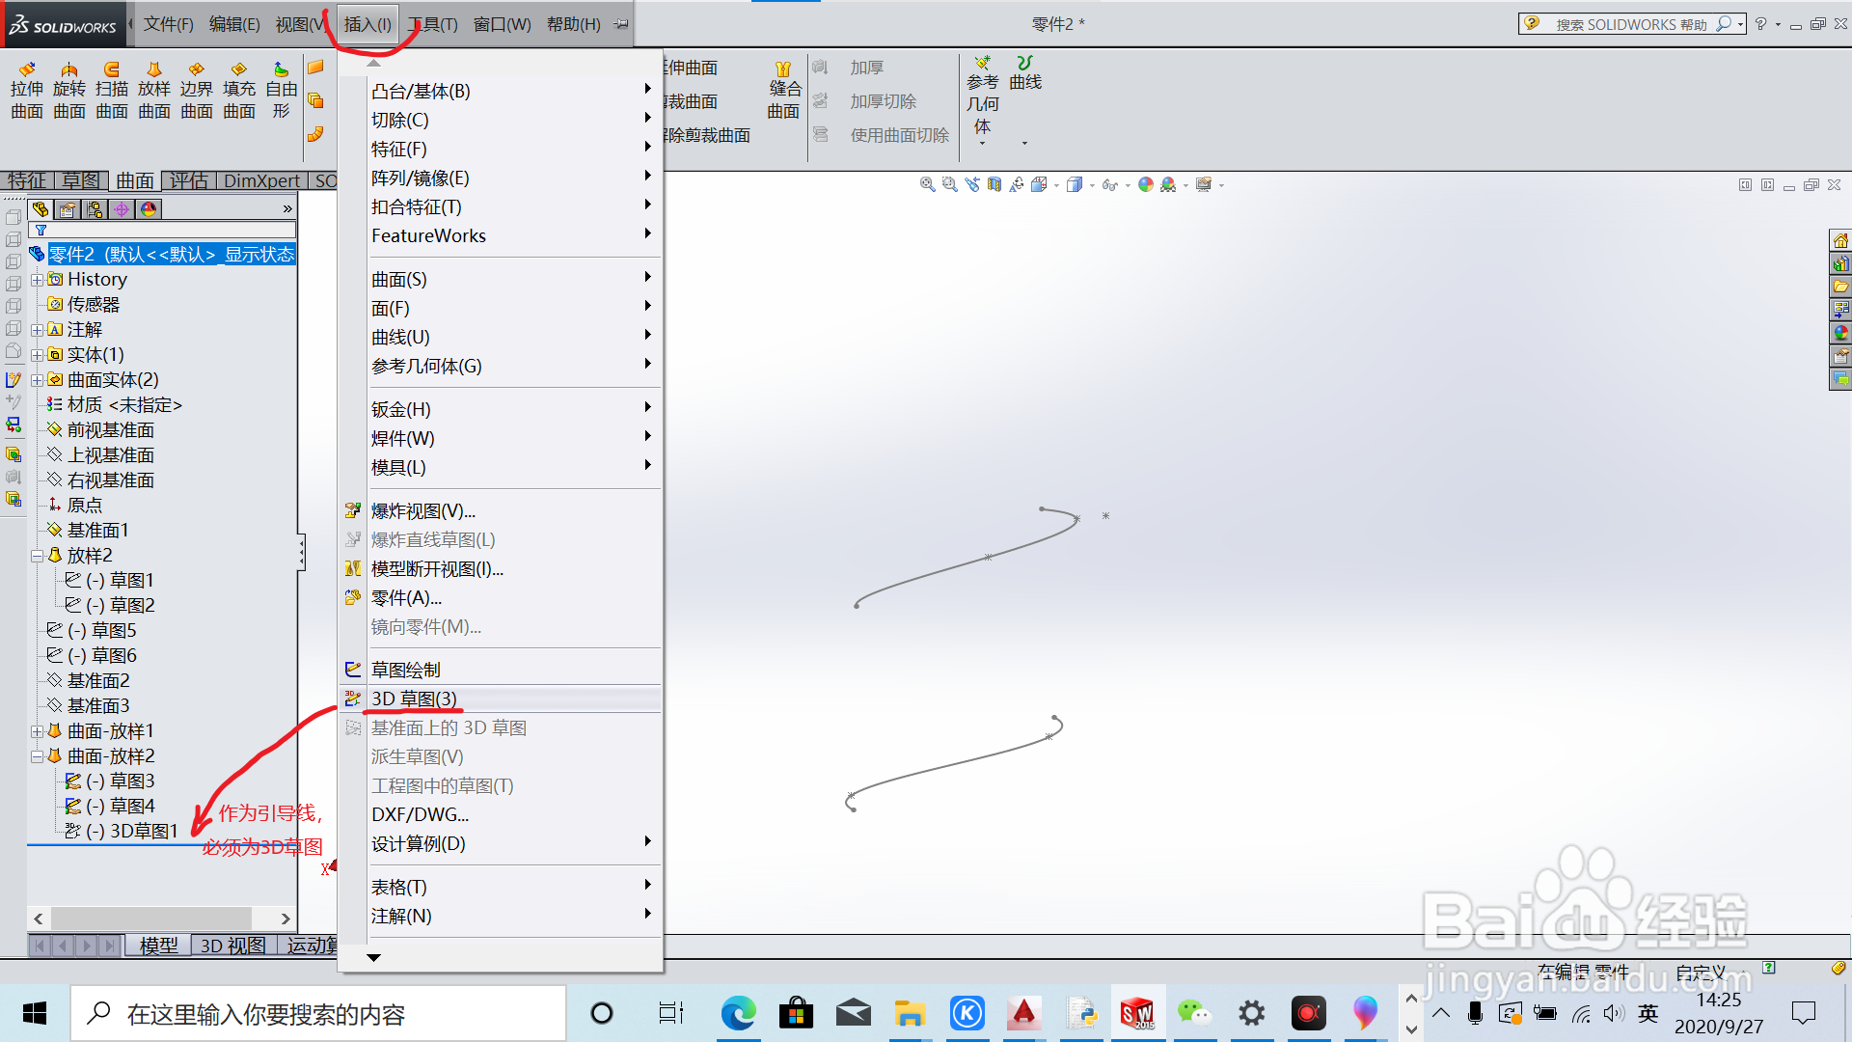
Task: Click the 缝合曲面 knit surface tool
Action: 783,91
